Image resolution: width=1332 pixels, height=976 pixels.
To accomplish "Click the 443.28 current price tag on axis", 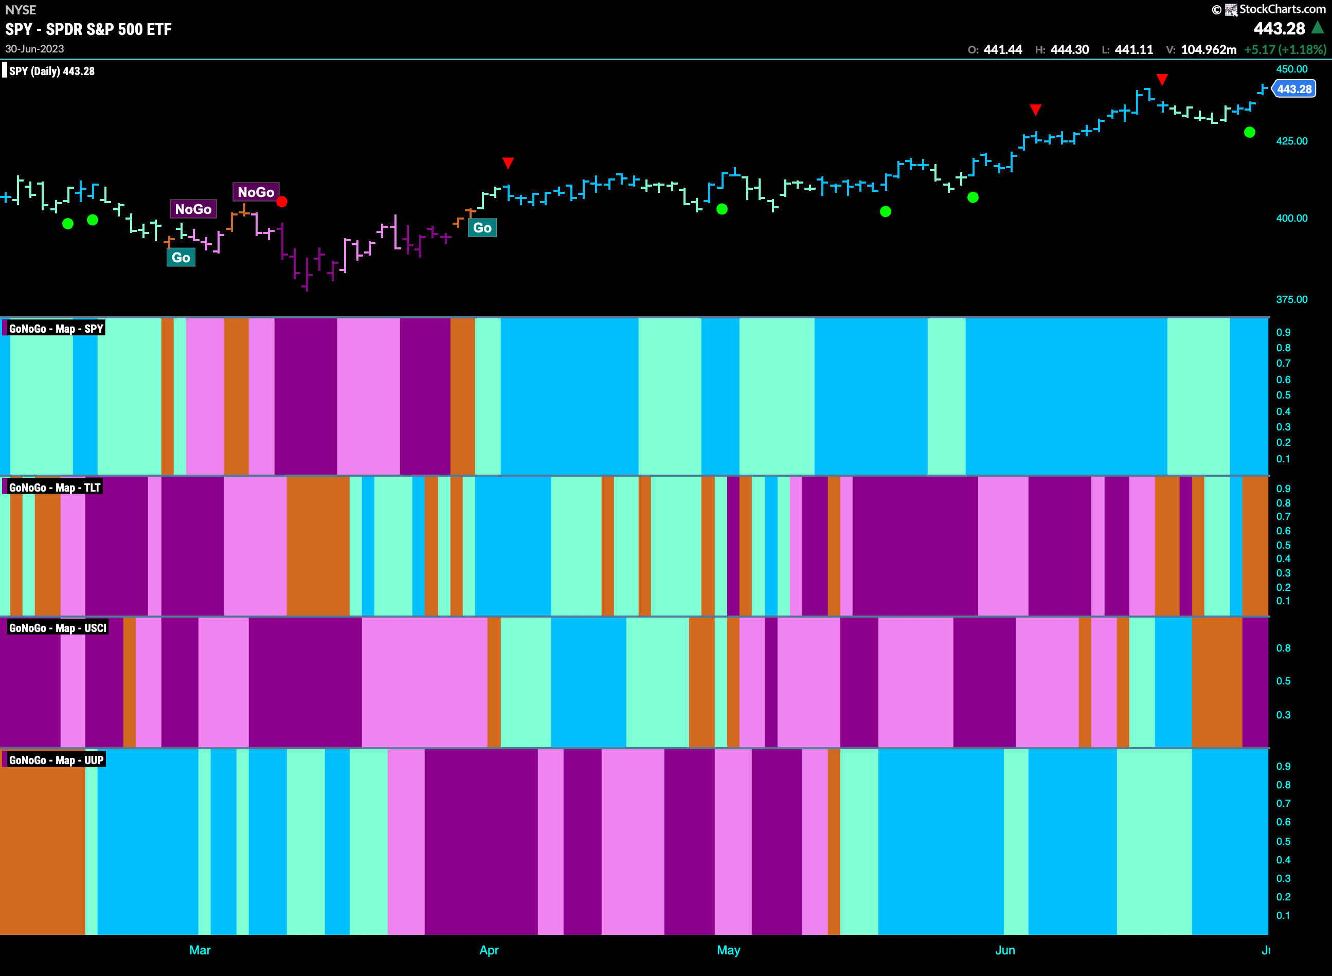I will (1293, 89).
